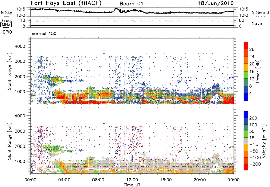Click the "20:00" time tick label

point(200,180)
